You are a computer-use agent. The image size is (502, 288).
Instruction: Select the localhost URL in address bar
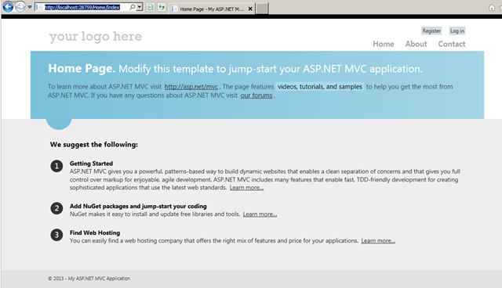click(x=82, y=7)
